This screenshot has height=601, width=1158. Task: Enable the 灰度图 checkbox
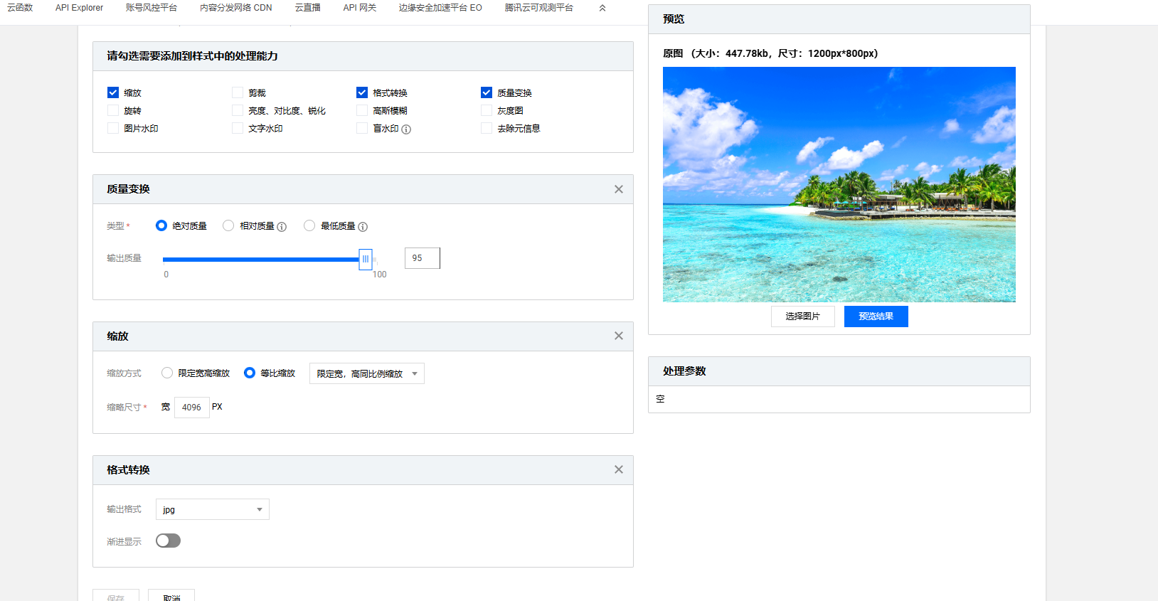tap(487, 110)
